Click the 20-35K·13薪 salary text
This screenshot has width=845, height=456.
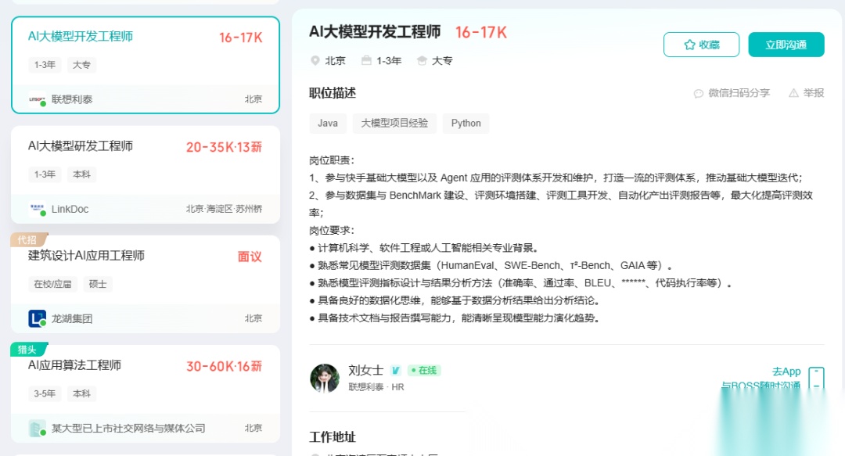tap(225, 147)
